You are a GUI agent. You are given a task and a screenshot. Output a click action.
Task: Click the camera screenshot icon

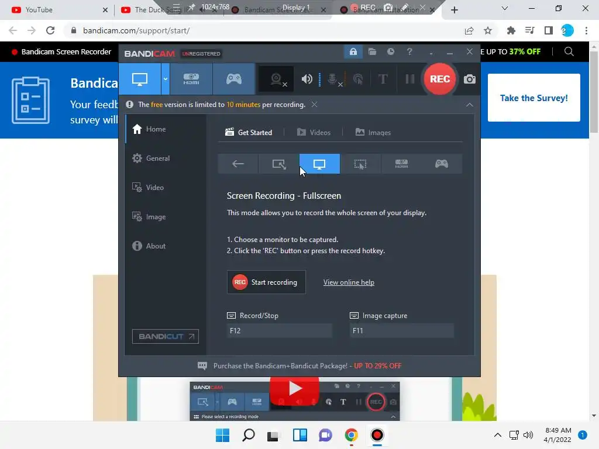click(470, 79)
